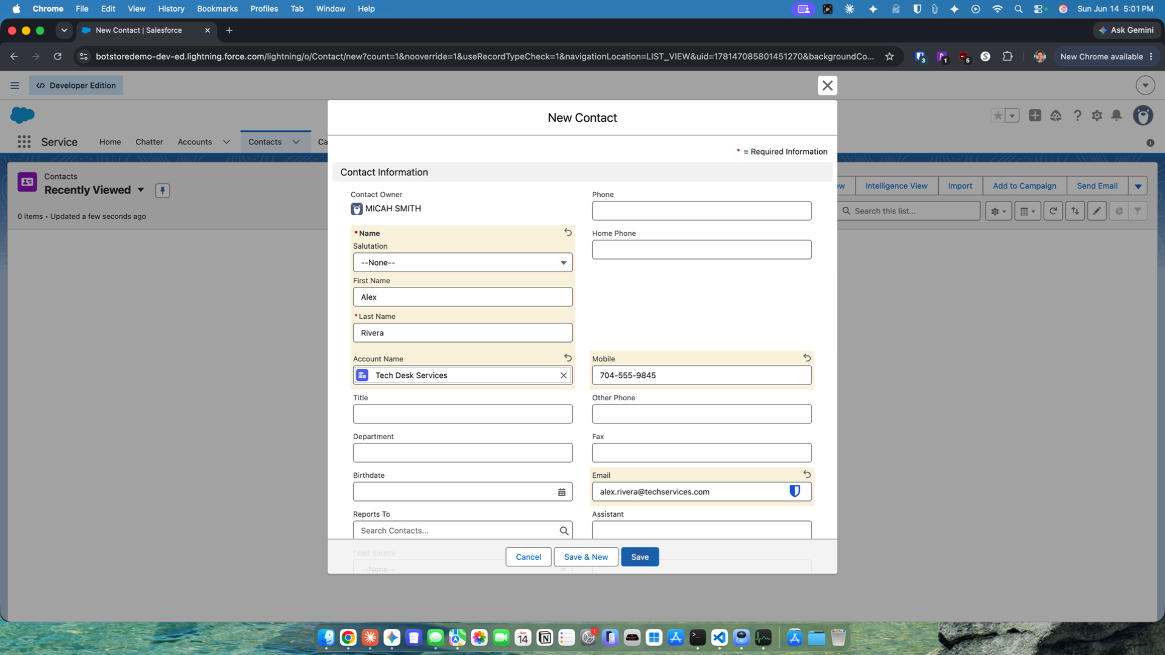Screen dimensions: 1165x655
Task: Click the Reports To search magnifier icon
Action: point(564,531)
